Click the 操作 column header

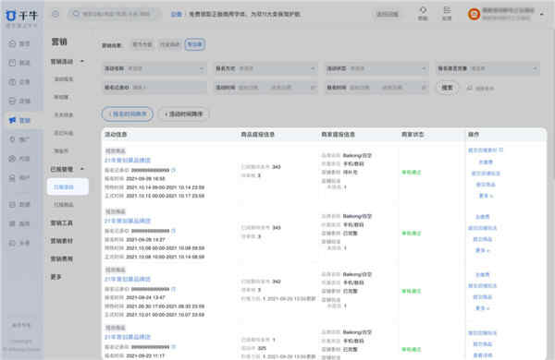[474, 134]
